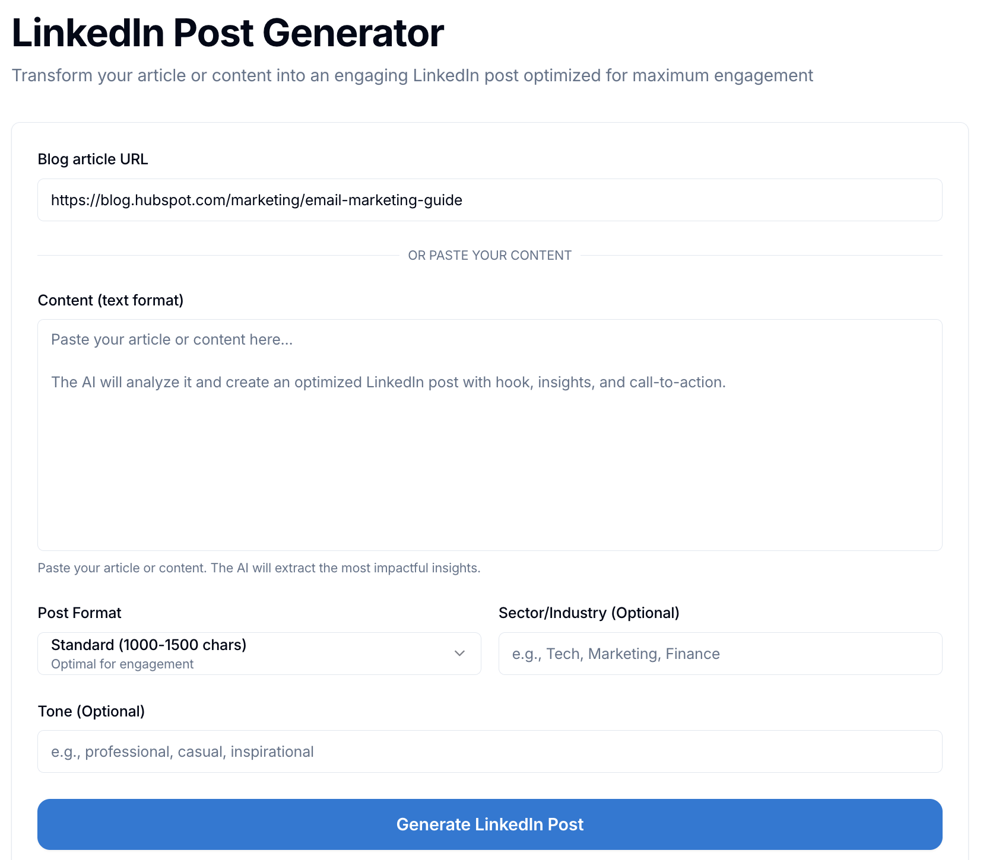Click the "OR PASTE YOUR CONTENT" divider text

coord(490,256)
